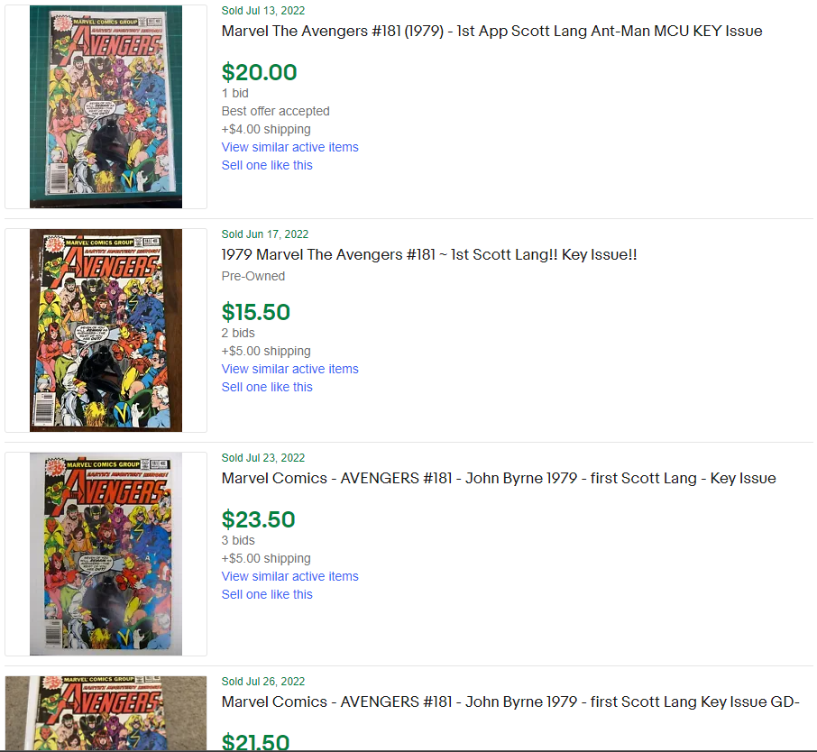
Task: Click the $21.50 sold price
Action: (x=255, y=741)
